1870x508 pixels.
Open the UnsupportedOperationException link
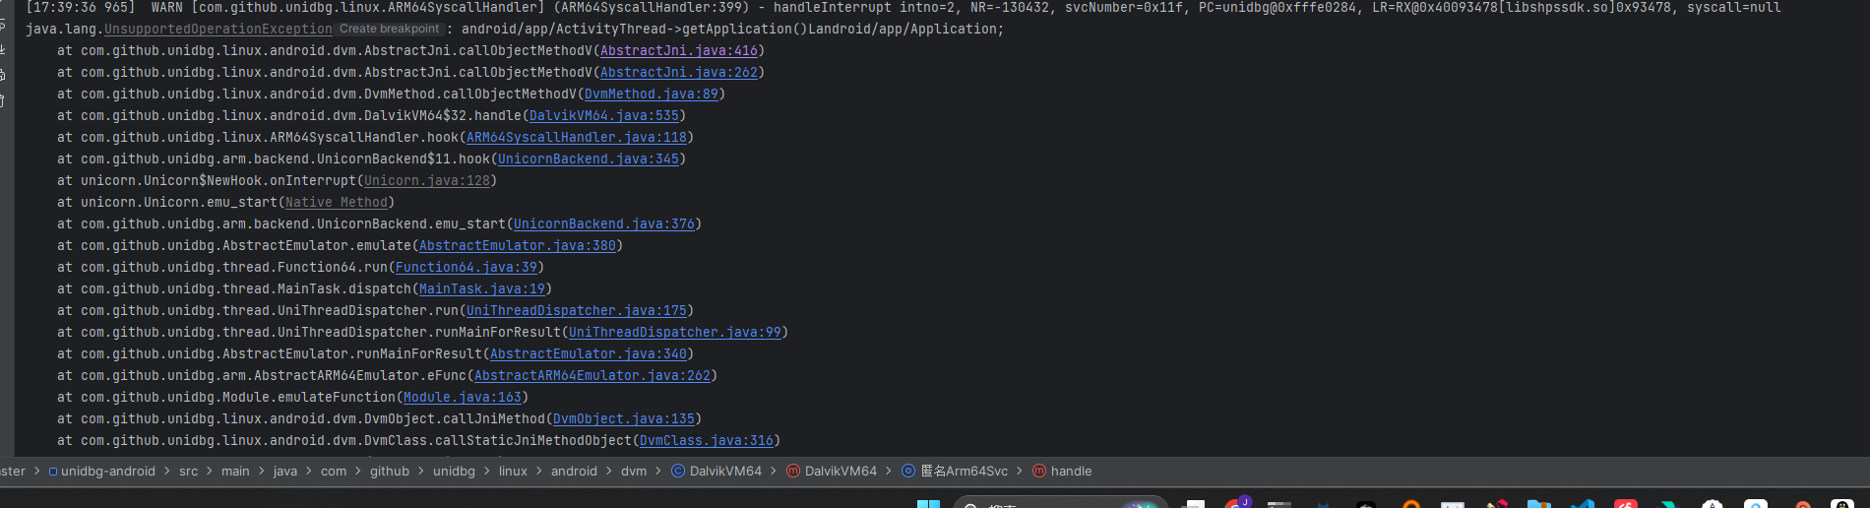[218, 30]
